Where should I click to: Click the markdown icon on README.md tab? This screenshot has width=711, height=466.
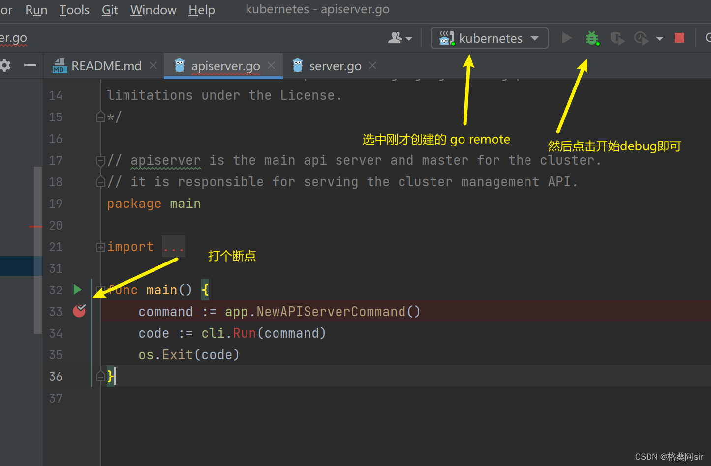(60, 66)
